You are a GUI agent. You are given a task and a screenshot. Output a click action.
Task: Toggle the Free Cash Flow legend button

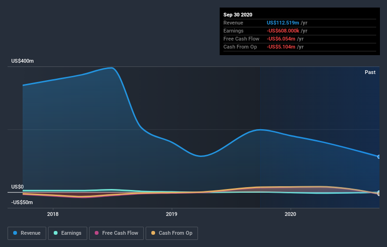(x=116, y=233)
